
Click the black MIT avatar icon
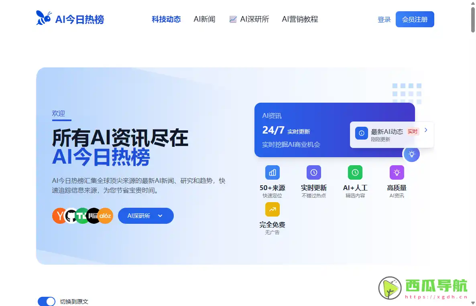click(93, 216)
